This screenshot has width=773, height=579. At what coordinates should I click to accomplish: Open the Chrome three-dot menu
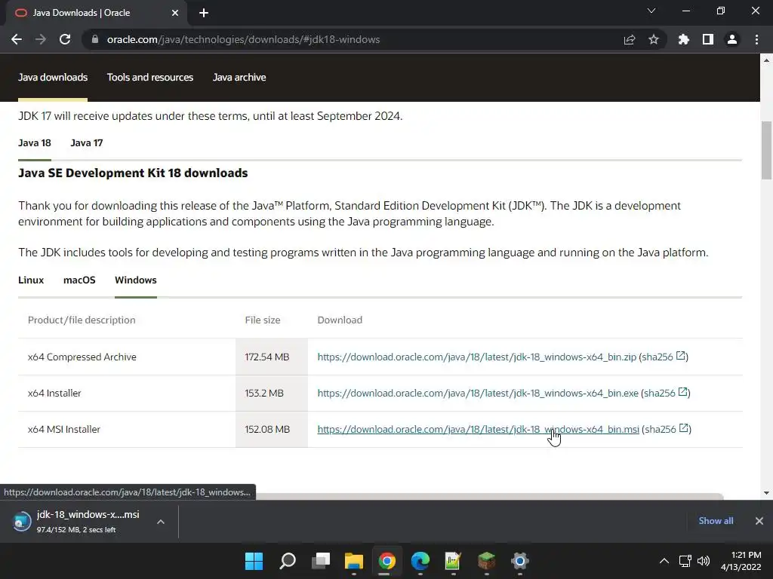click(x=756, y=39)
